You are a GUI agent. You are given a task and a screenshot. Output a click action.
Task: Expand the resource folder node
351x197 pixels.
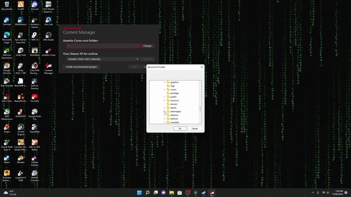tap(165, 101)
